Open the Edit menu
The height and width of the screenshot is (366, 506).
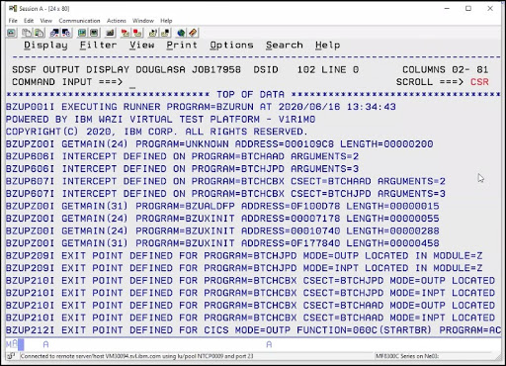click(x=29, y=21)
